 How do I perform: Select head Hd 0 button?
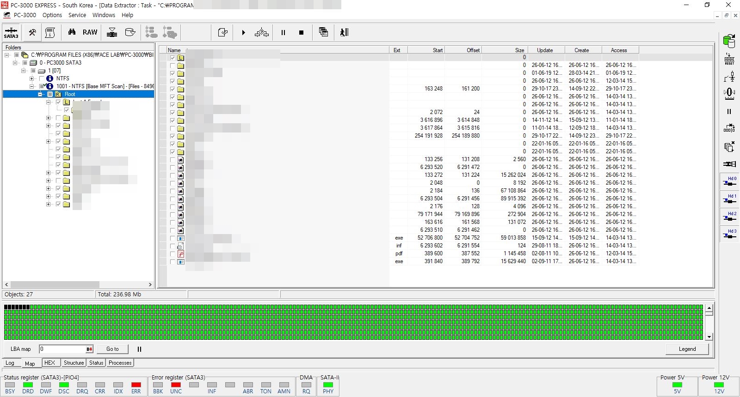pyautogui.click(x=729, y=182)
